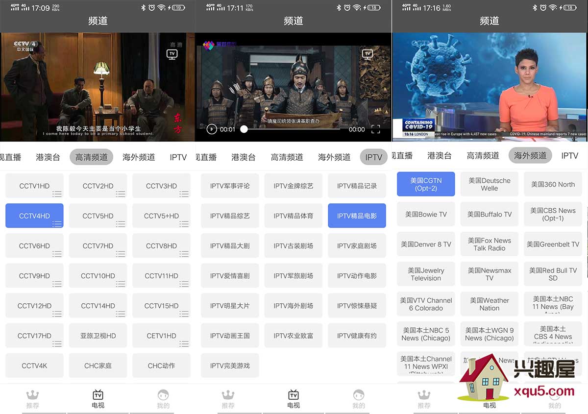Select the 美国Deutsche Welle channel
The height and width of the screenshot is (414, 588).
tap(489, 184)
